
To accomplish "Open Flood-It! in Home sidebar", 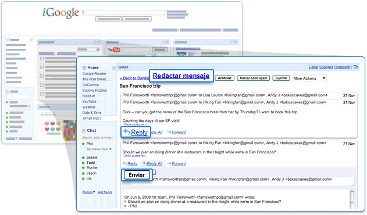I will 88,96.
